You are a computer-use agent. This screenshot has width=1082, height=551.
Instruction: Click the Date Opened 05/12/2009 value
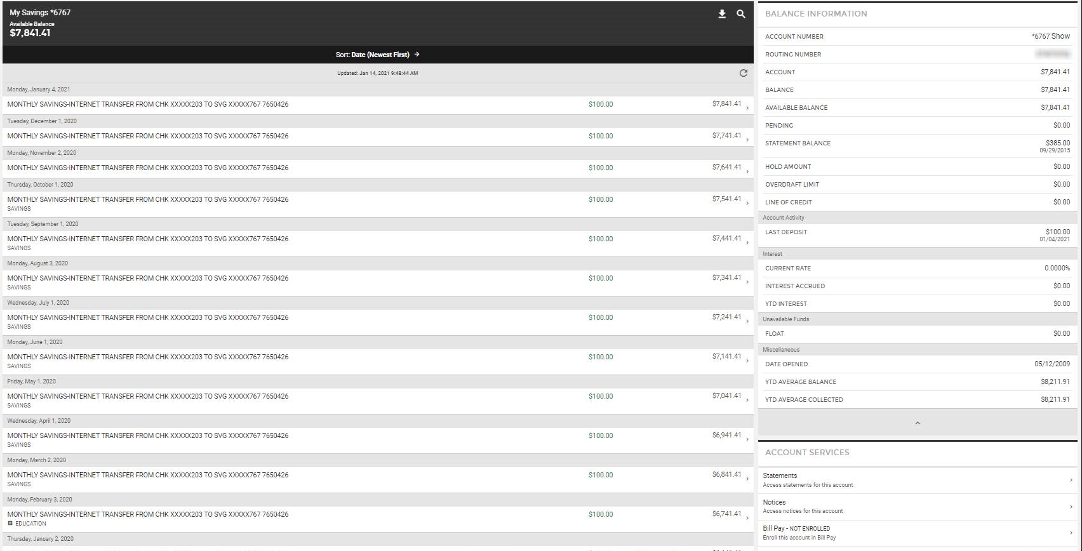(x=1052, y=364)
